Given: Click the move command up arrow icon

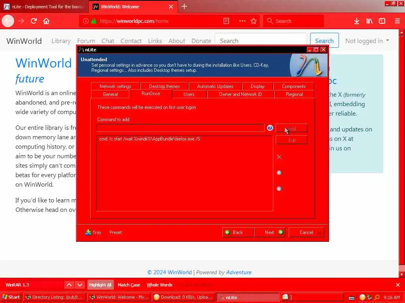Looking at the screenshot, I should (x=279, y=173).
